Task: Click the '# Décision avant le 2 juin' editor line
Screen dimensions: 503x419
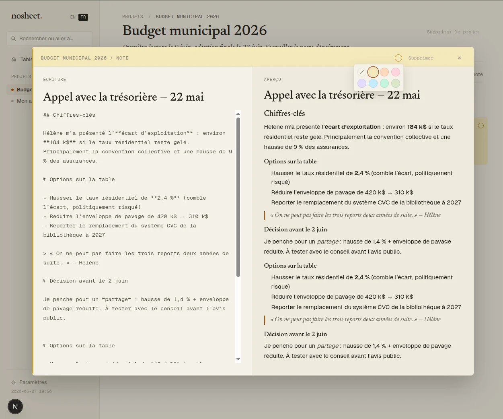Action: coord(86,281)
